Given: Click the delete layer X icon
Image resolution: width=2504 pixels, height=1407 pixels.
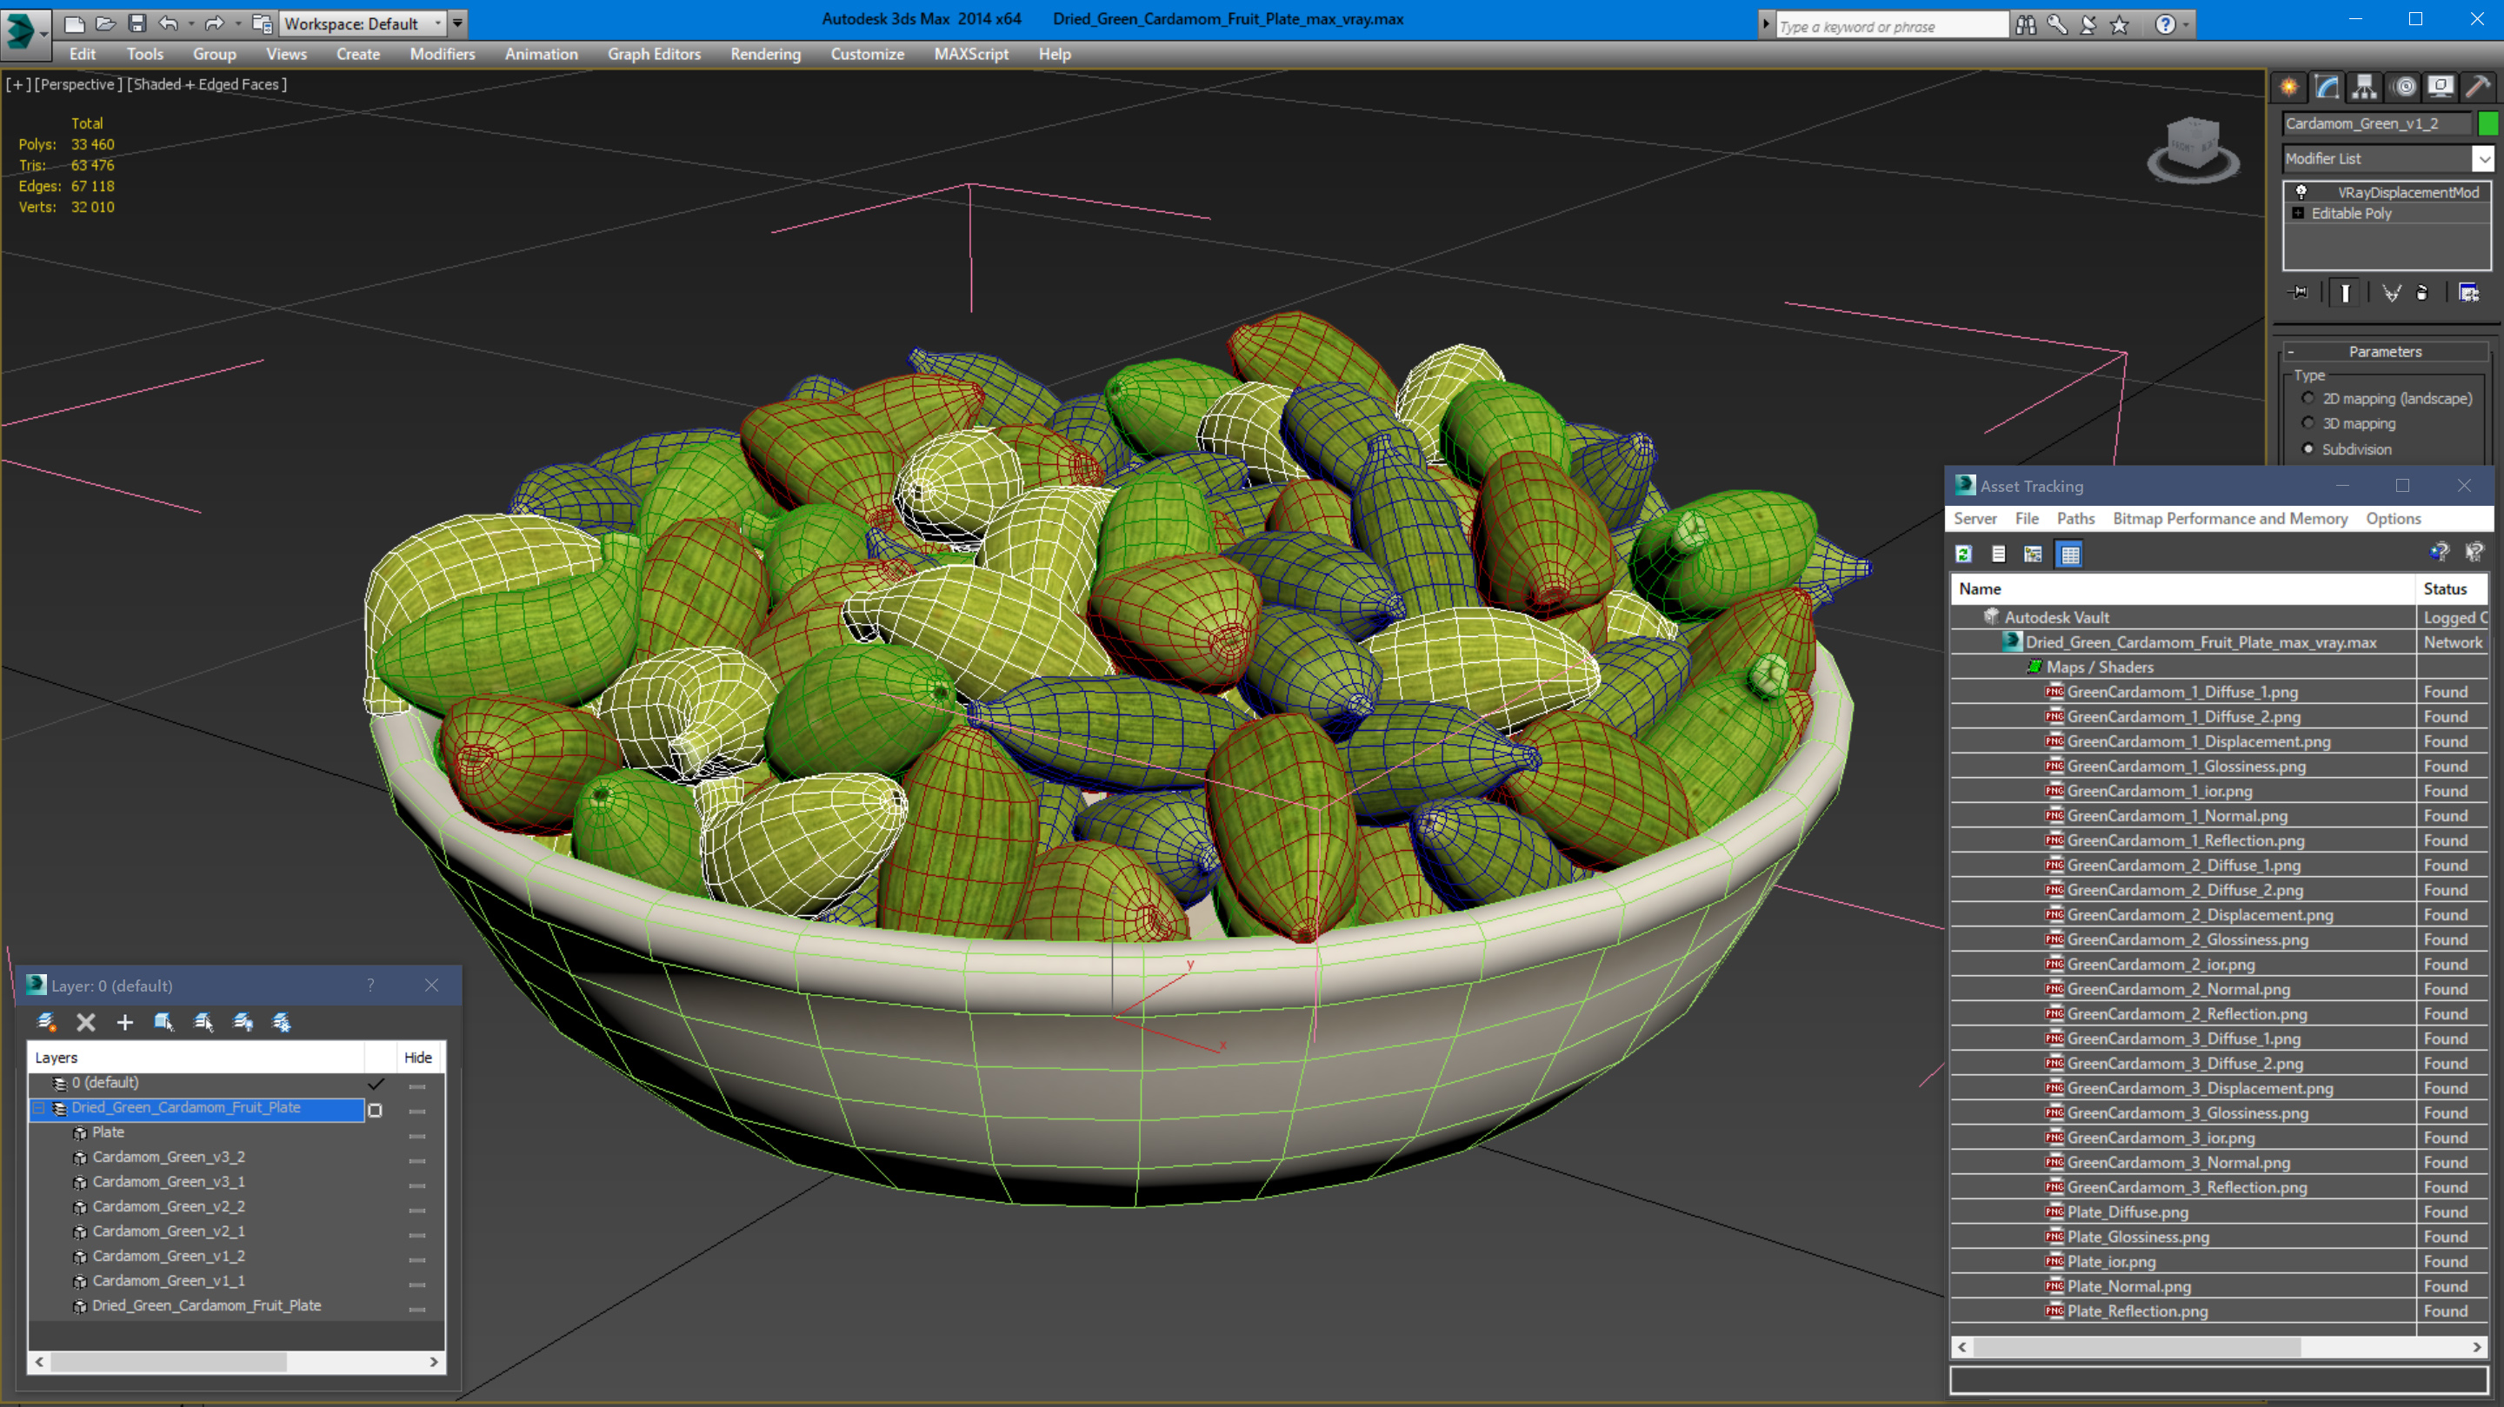Looking at the screenshot, I should (x=85, y=1022).
